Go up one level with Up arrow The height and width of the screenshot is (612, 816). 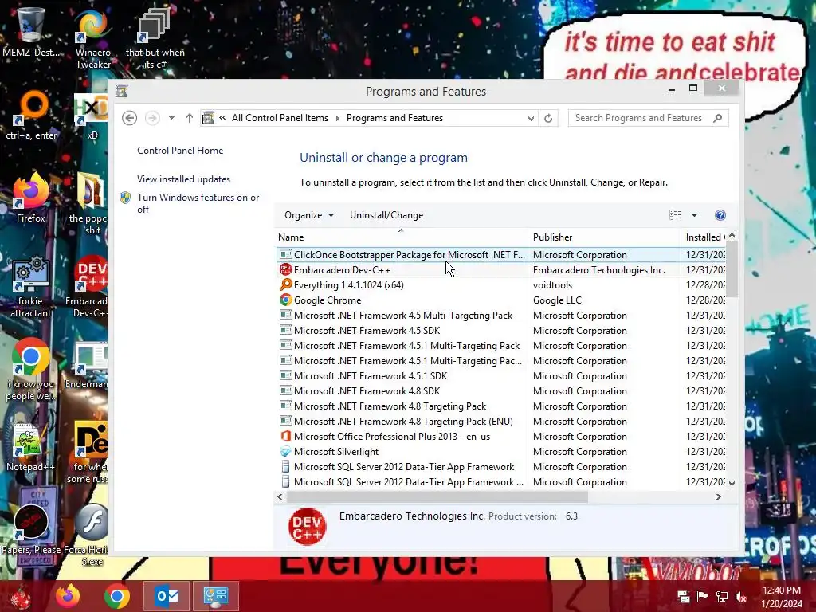190,118
